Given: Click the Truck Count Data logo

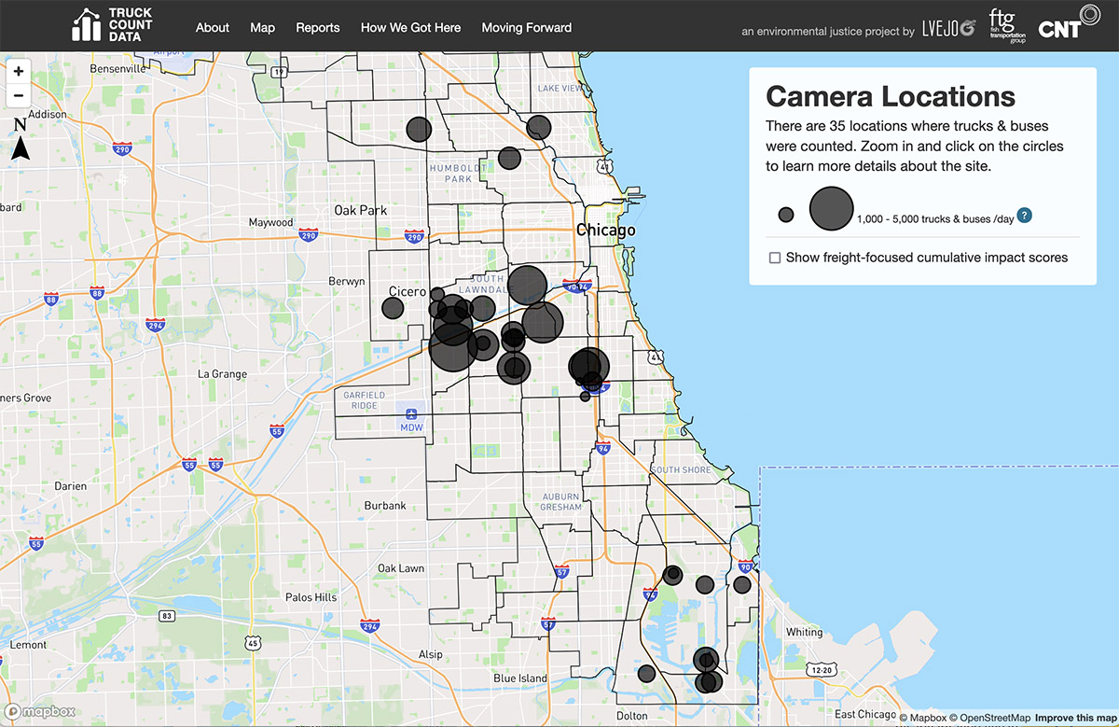Looking at the screenshot, I should (112, 25).
